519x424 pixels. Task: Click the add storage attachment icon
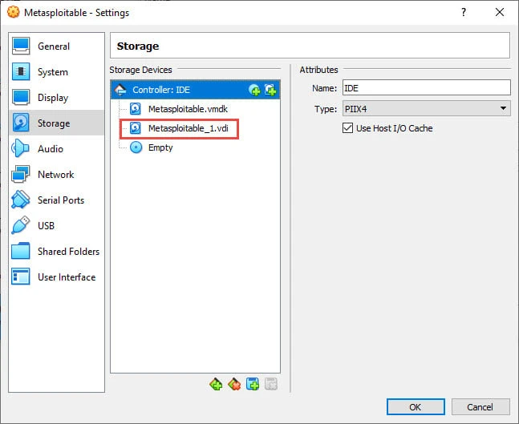pos(253,384)
